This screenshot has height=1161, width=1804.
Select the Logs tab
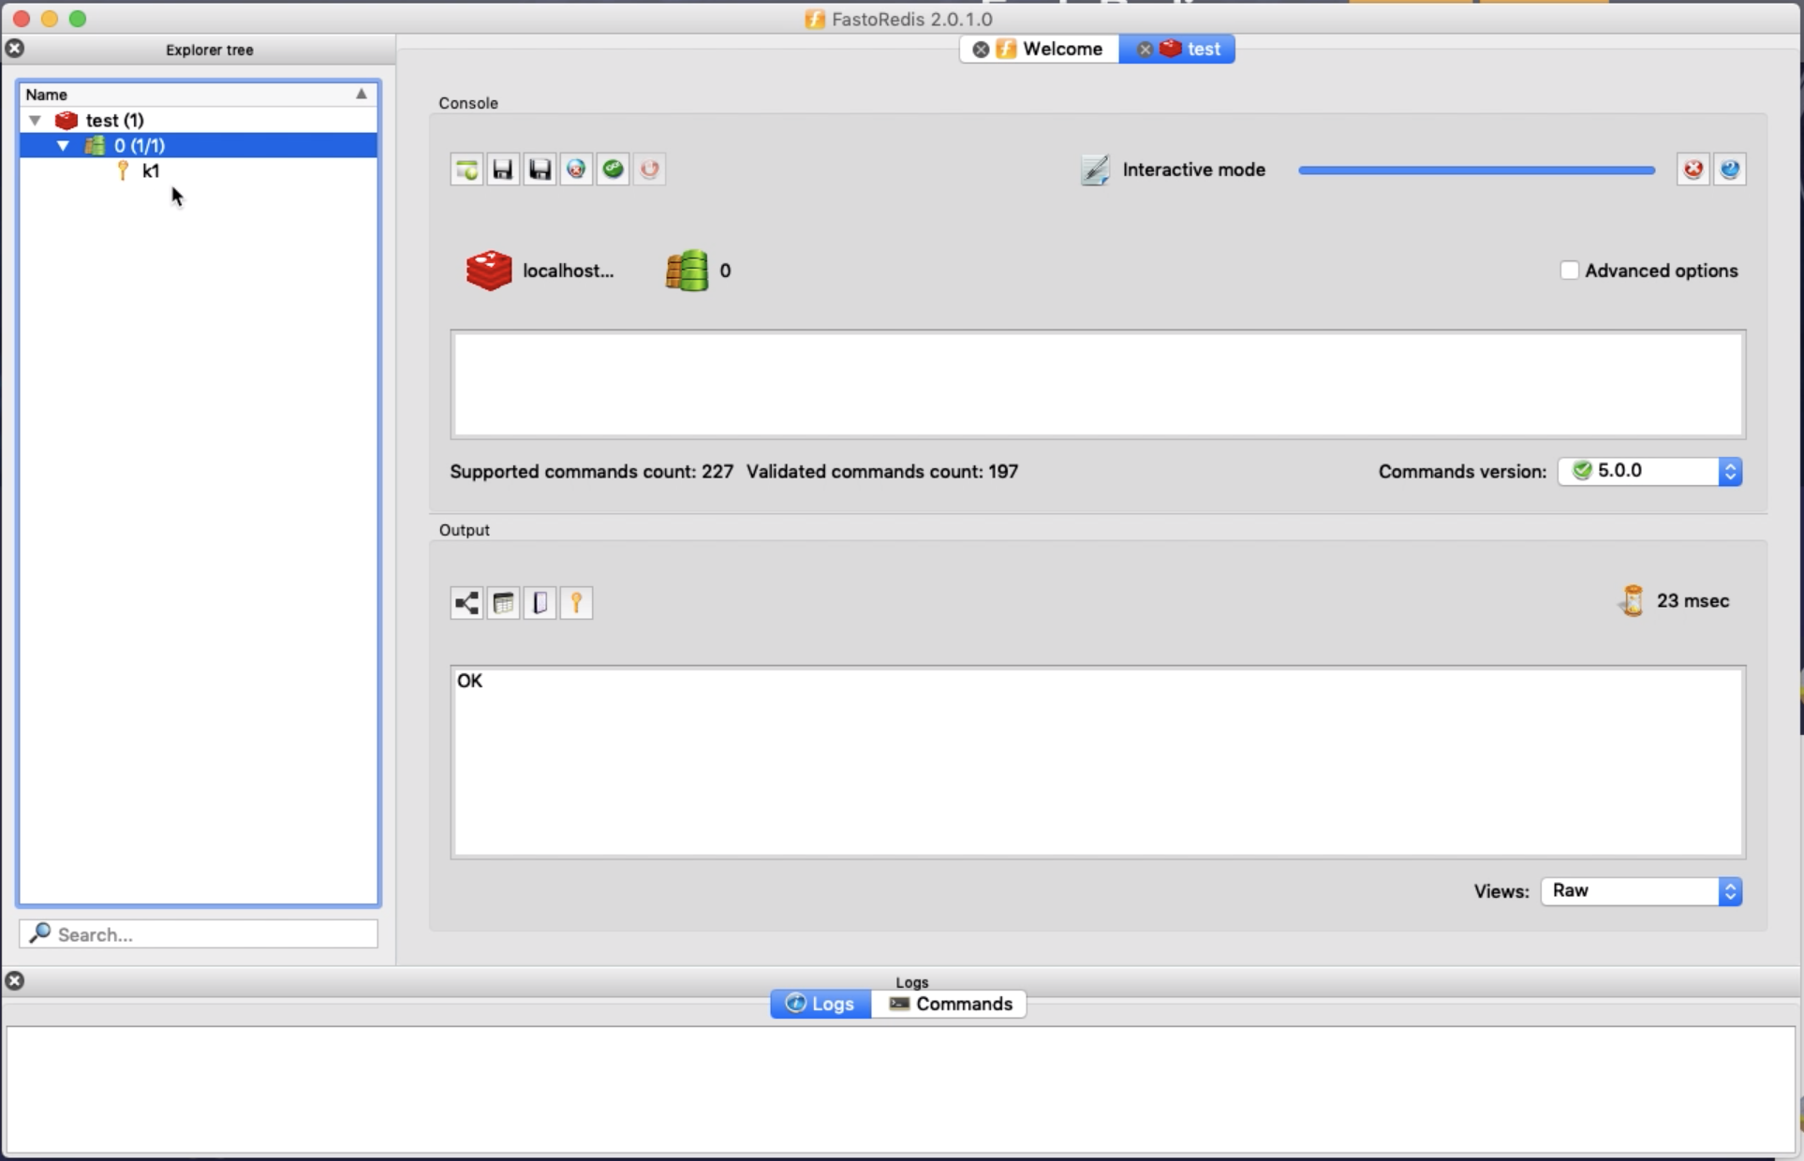tap(821, 1004)
